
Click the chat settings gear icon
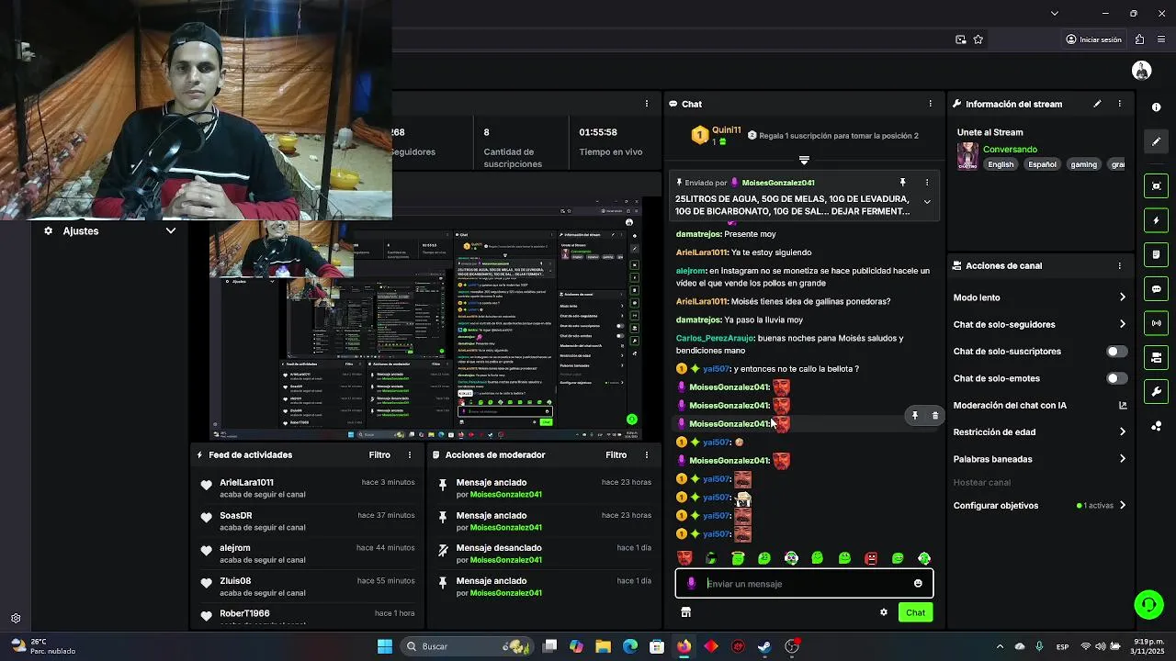coord(884,612)
